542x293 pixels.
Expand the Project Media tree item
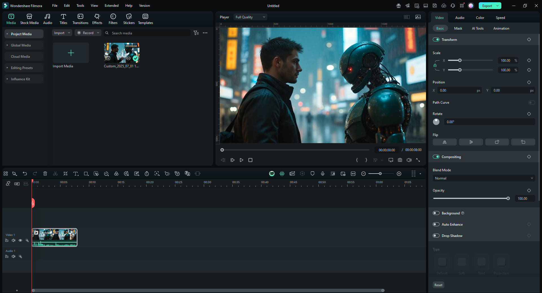pyautogui.click(x=7, y=34)
